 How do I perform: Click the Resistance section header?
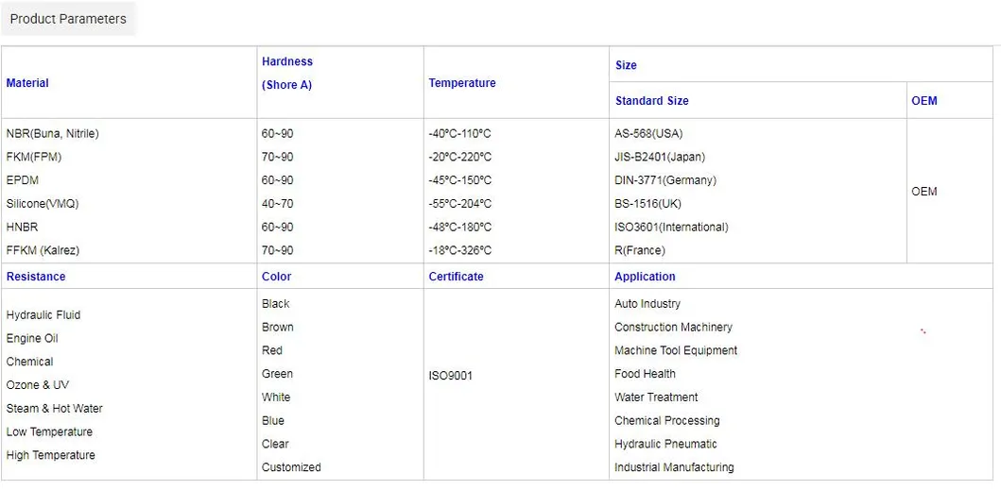coord(36,277)
